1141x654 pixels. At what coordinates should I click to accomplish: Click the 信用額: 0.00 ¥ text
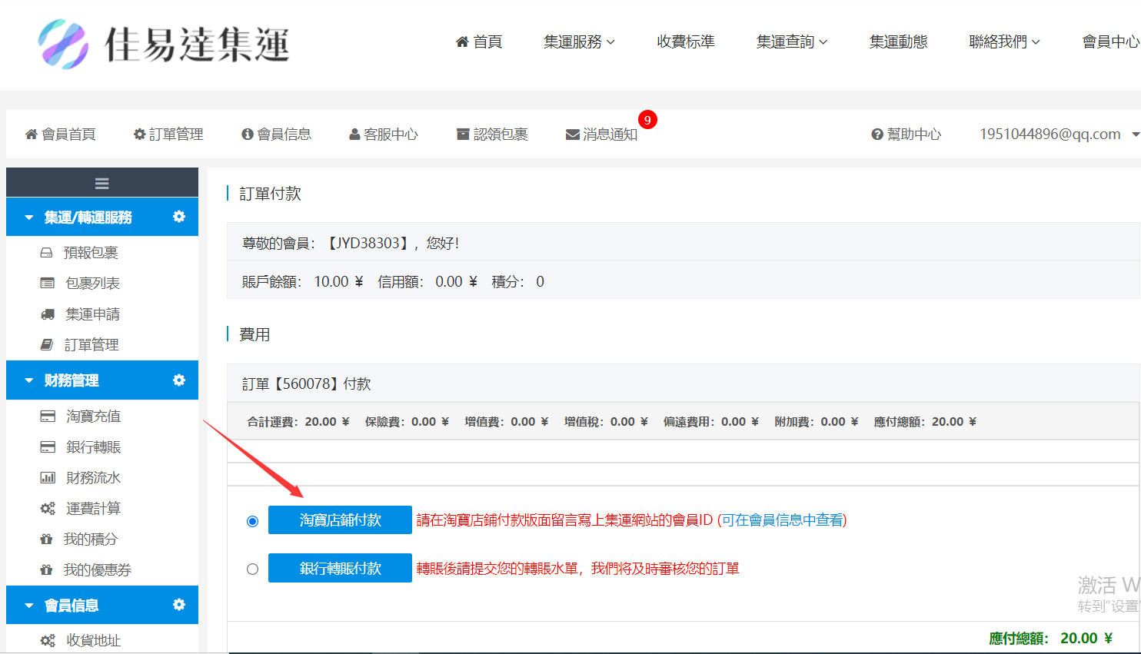(x=427, y=281)
